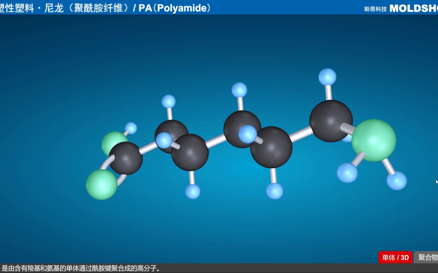
Task: Click the topmost blue hydrogen atom
Action: [x=327, y=77]
